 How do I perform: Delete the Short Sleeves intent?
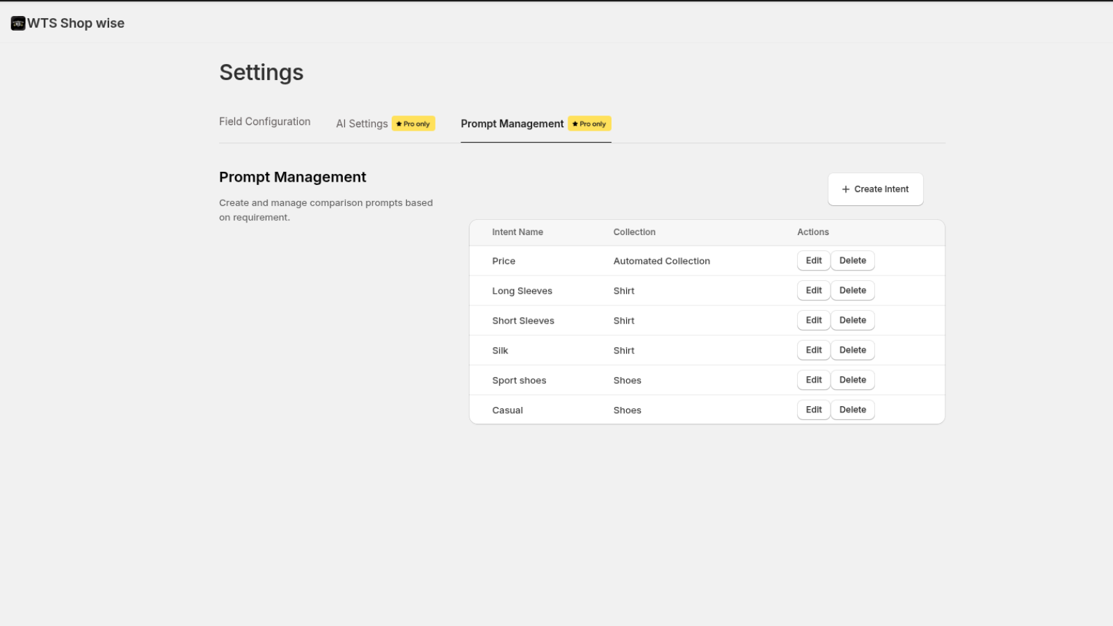tap(853, 320)
